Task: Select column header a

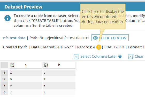Action: point(26,65)
